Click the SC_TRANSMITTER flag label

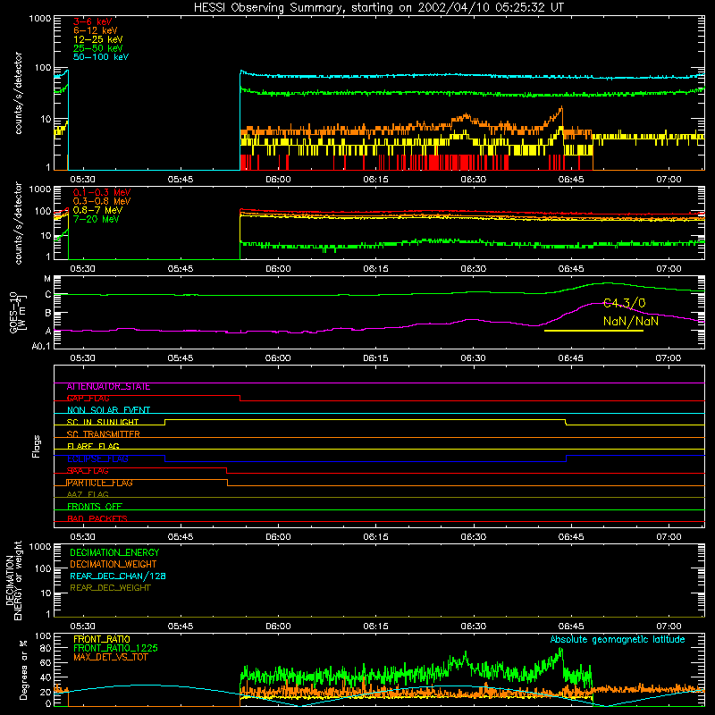[x=104, y=434]
